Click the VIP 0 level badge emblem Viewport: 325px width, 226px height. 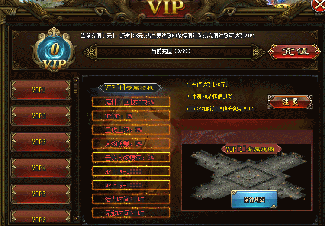click(54, 50)
